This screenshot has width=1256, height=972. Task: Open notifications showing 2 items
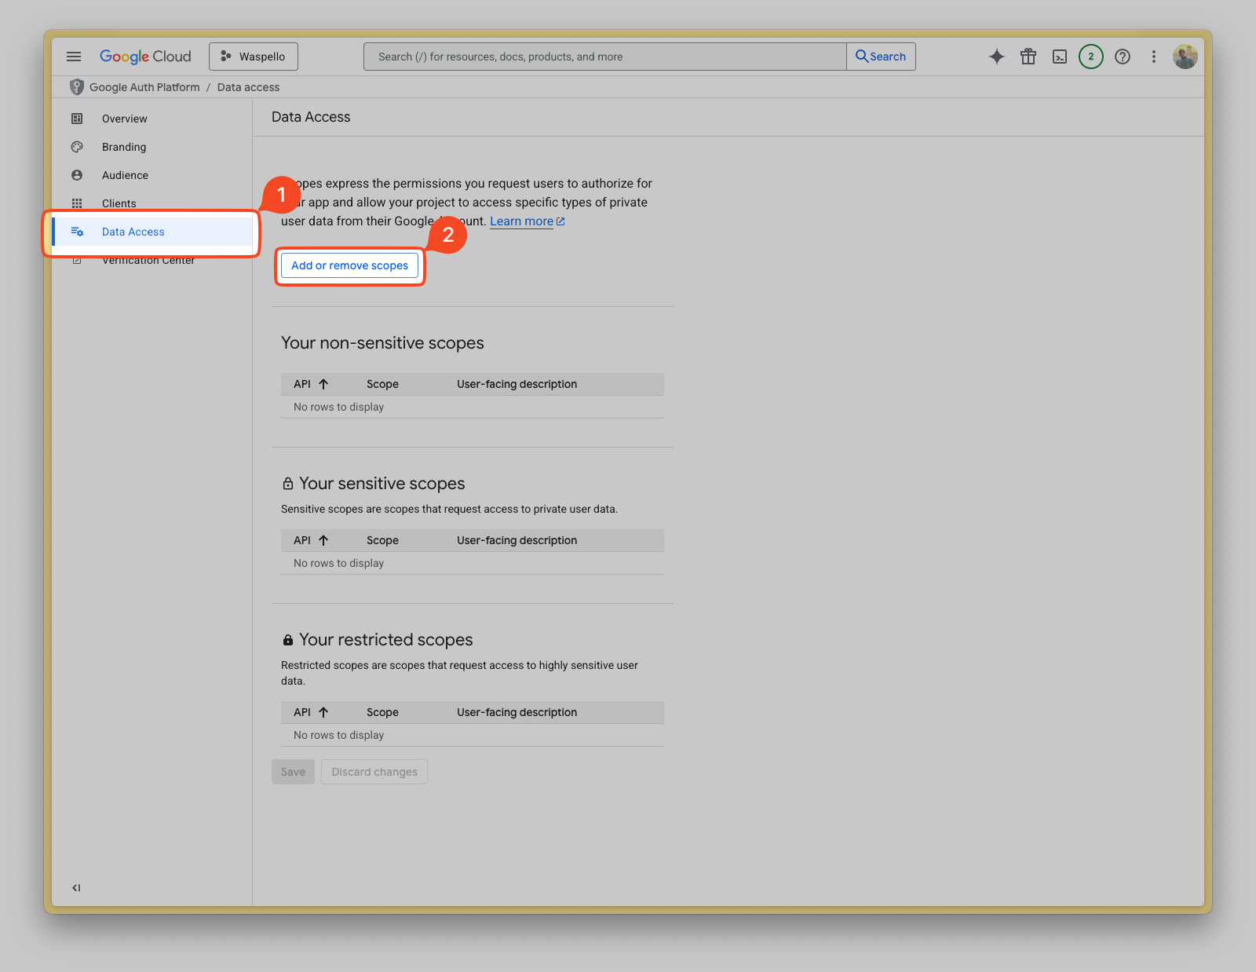tap(1090, 56)
